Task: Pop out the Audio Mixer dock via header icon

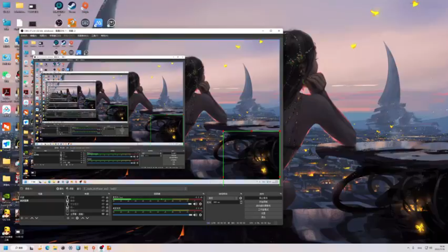Action: pos(203,194)
